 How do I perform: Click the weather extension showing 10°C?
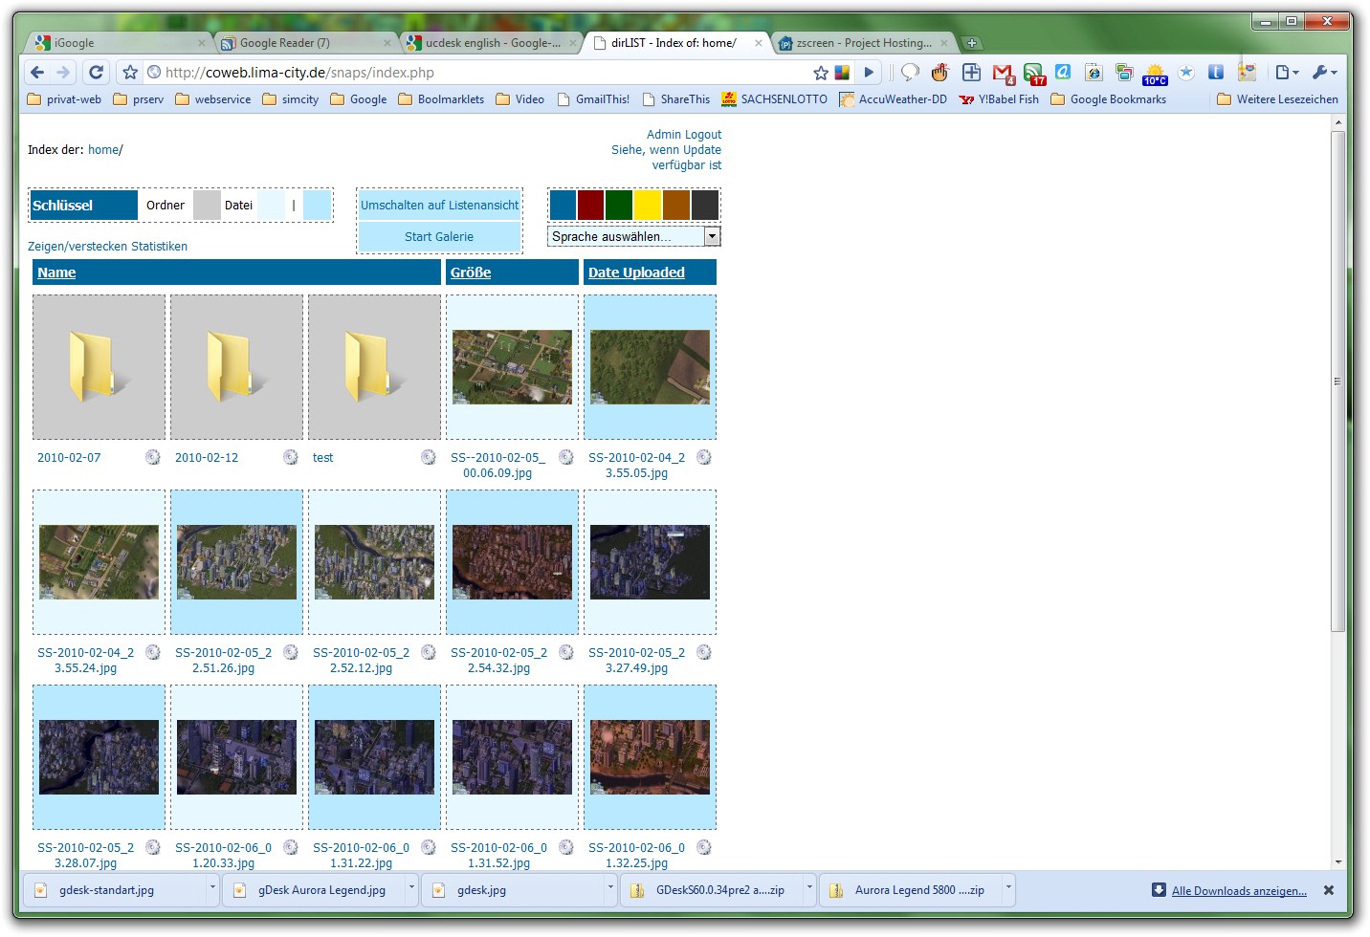click(x=1155, y=73)
